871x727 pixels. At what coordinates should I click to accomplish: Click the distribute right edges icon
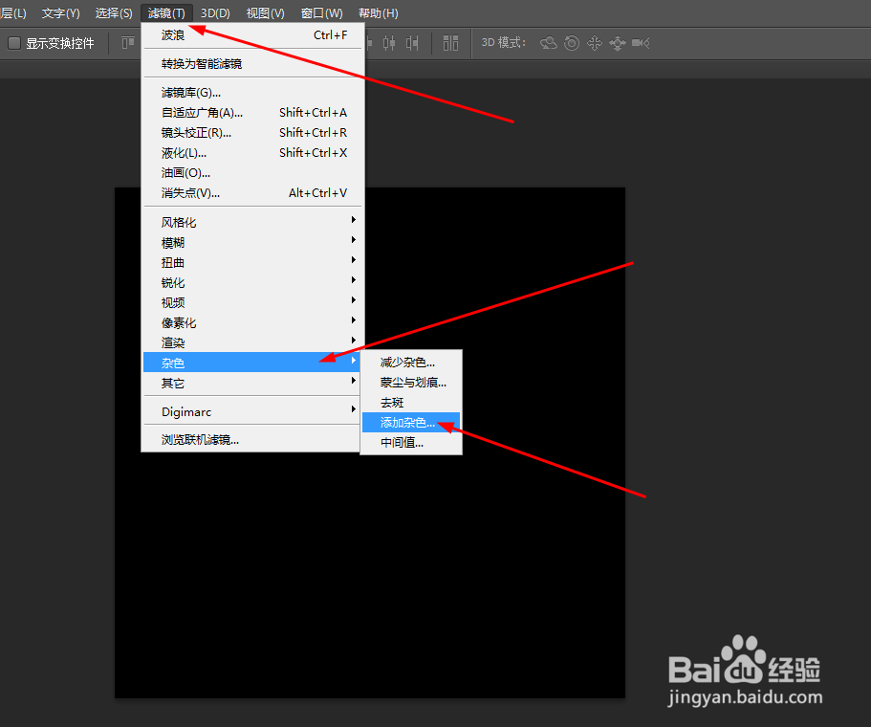[412, 43]
